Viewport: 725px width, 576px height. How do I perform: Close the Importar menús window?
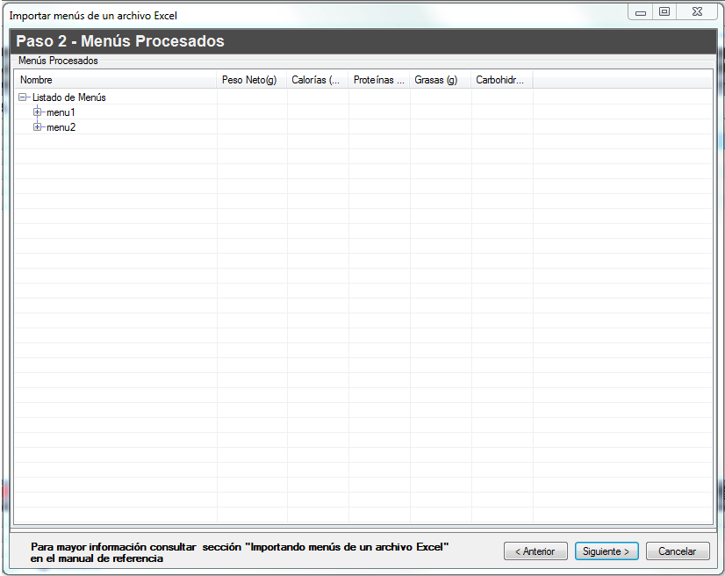pos(697,12)
